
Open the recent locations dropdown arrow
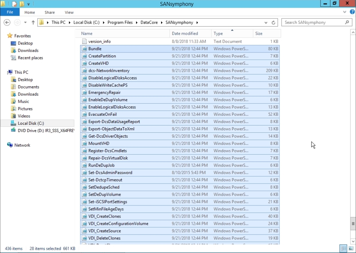[x=25, y=23]
